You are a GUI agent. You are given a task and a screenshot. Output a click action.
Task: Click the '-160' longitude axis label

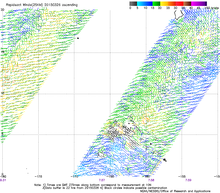146,177
